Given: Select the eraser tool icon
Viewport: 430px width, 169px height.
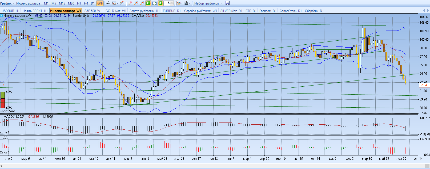Looking at the screenshot, I should 130,3.
